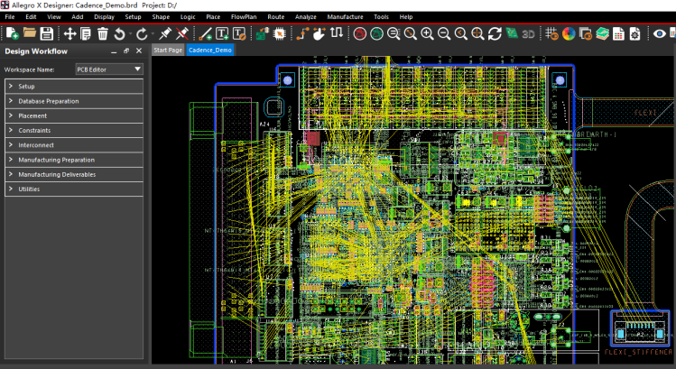This screenshot has width=676, height=369.
Task: Click the Delay Tune icon
Action: point(337,33)
